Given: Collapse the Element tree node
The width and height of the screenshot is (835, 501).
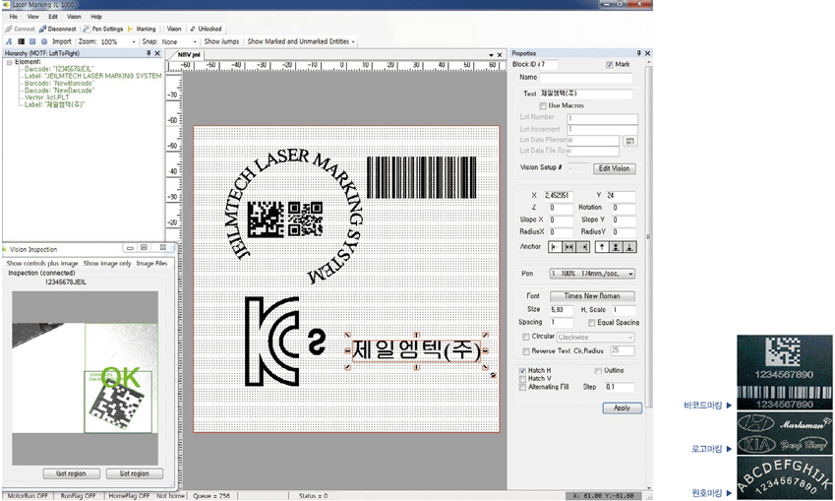Looking at the screenshot, I should [x=9, y=62].
